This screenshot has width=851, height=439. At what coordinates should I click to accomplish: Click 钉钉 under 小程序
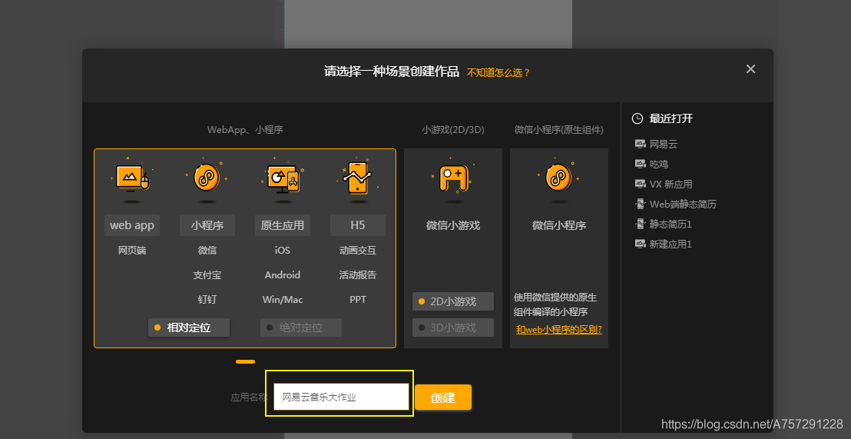207,299
